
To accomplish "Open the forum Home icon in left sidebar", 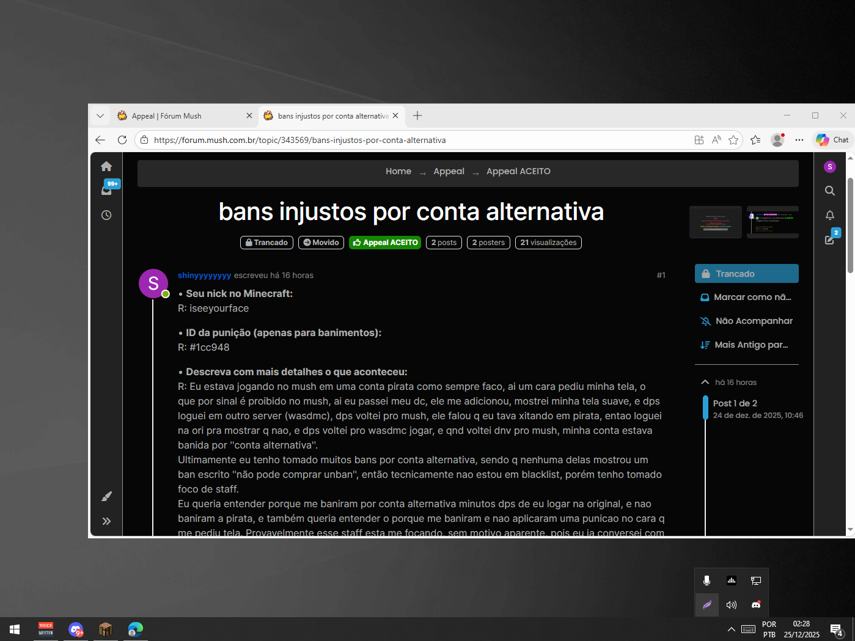I will (x=106, y=166).
